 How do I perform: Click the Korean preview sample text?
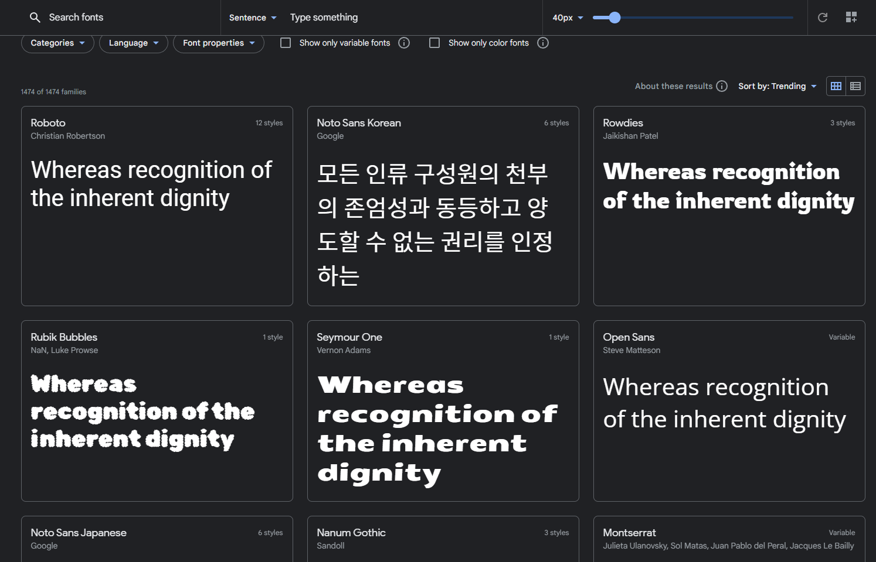tap(434, 224)
